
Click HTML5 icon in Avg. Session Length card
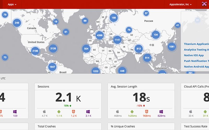point(146,112)
